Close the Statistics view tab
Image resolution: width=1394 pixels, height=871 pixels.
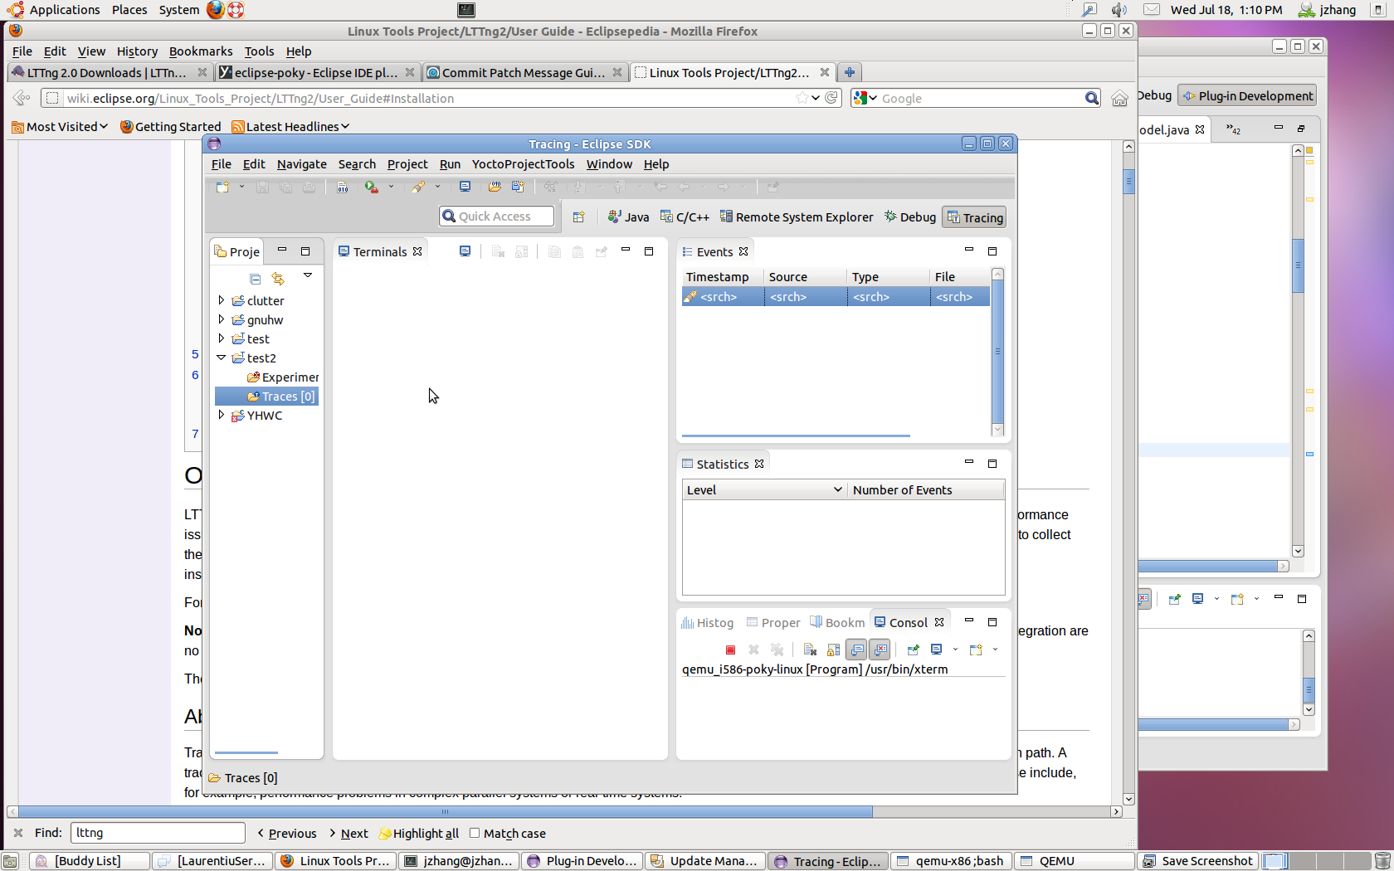[x=759, y=464]
